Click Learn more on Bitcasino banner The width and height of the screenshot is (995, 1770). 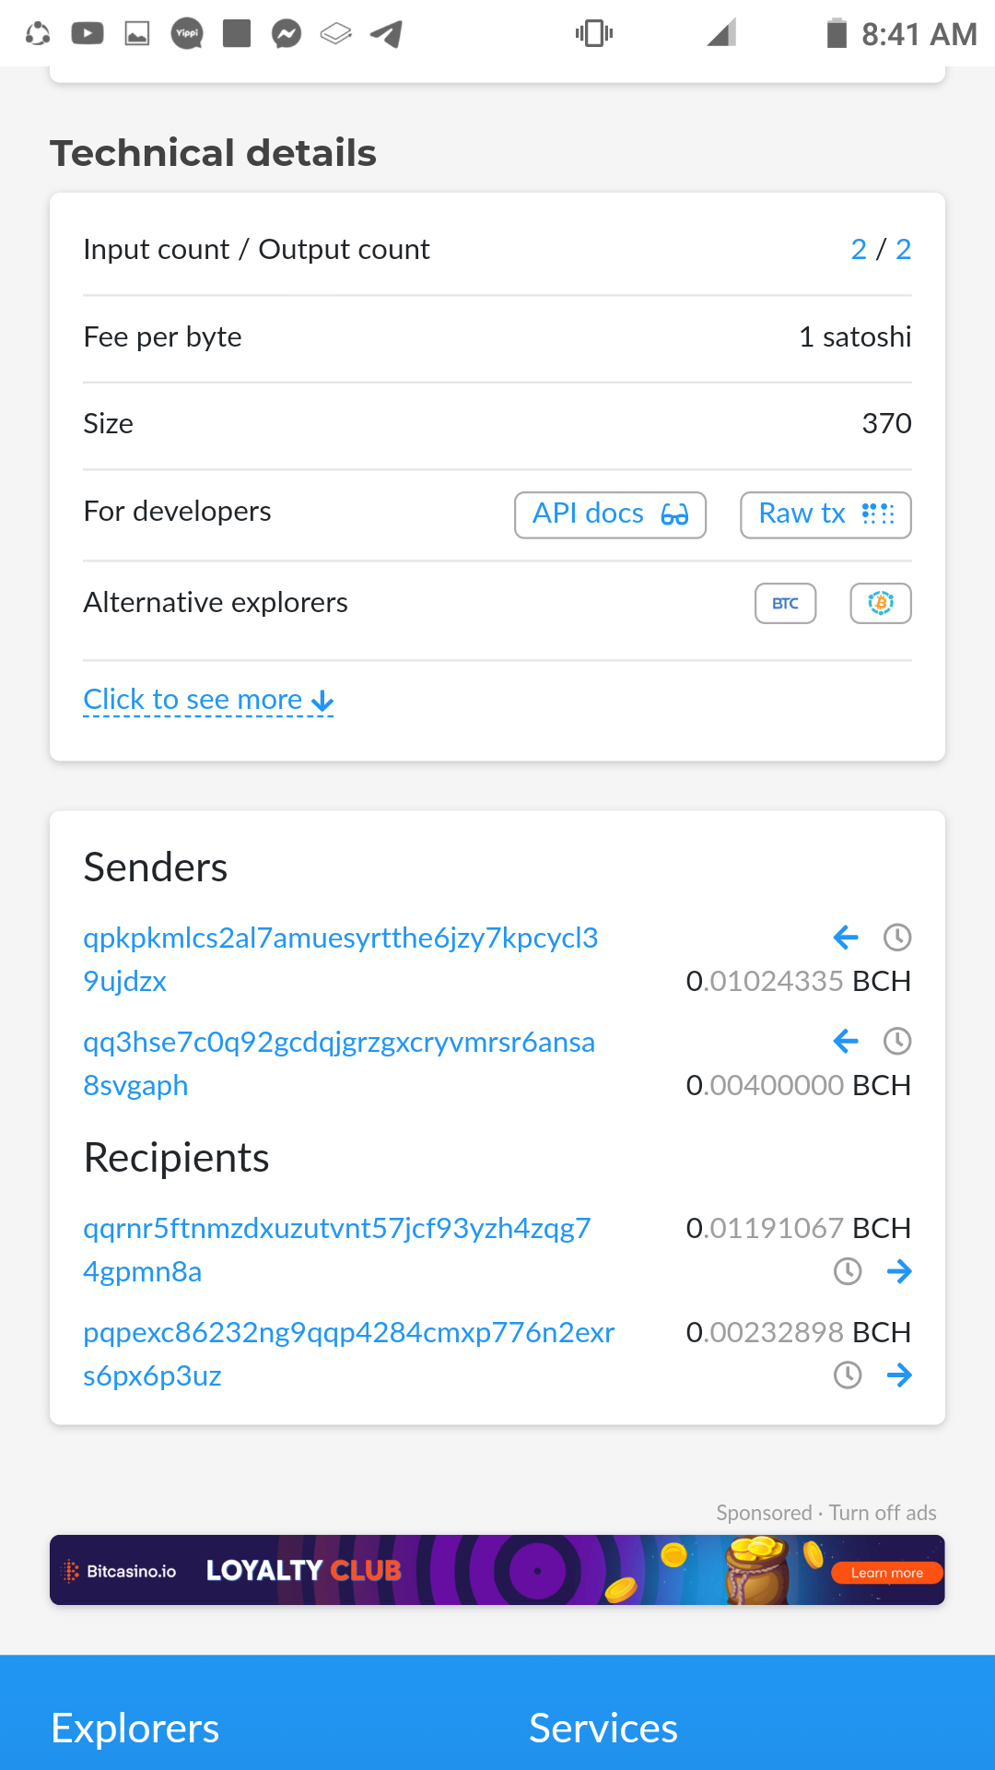(887, 1573)
